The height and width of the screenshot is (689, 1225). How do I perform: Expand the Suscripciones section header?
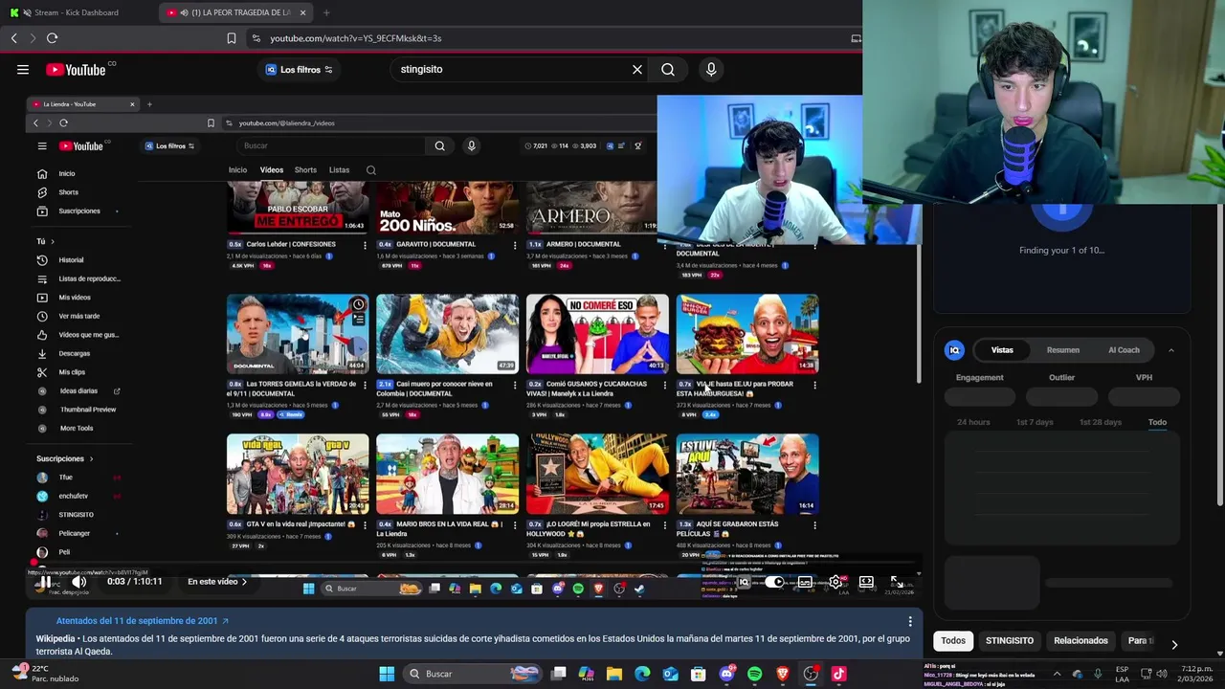tap(65, 458)
